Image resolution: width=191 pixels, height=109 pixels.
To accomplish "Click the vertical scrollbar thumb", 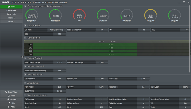I will pos(190,39).
